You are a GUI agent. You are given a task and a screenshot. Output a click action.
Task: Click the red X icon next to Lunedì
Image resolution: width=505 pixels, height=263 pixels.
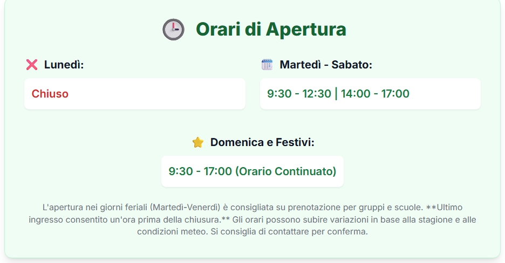(32, 65)
